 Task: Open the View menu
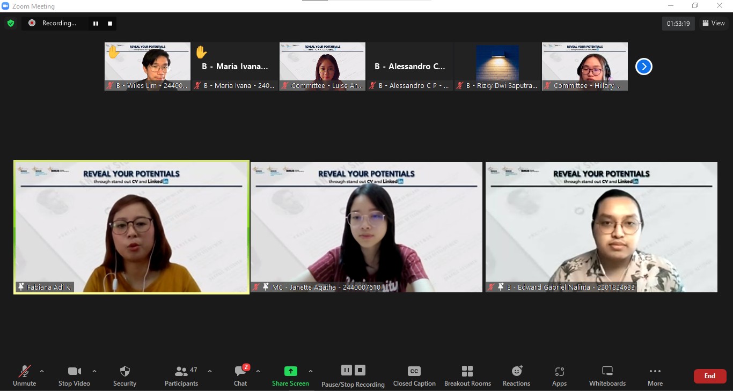tap(713, 23)
